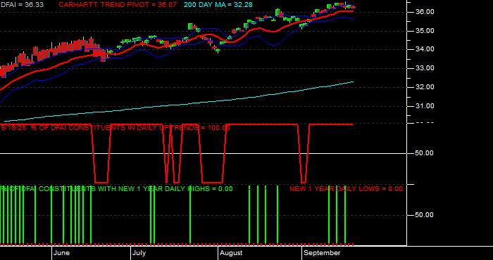493x260 pixels.
Task: Click the 34.00 price axis label
Action: click(x=425, y=49)
